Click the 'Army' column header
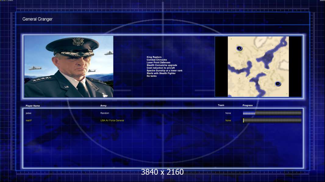Viewport: 325px width, 182px height. 103,106
